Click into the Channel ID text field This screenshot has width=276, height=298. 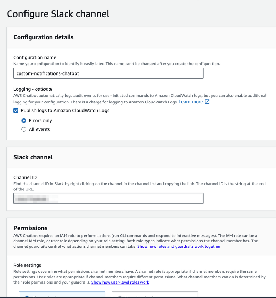[108, 198]
